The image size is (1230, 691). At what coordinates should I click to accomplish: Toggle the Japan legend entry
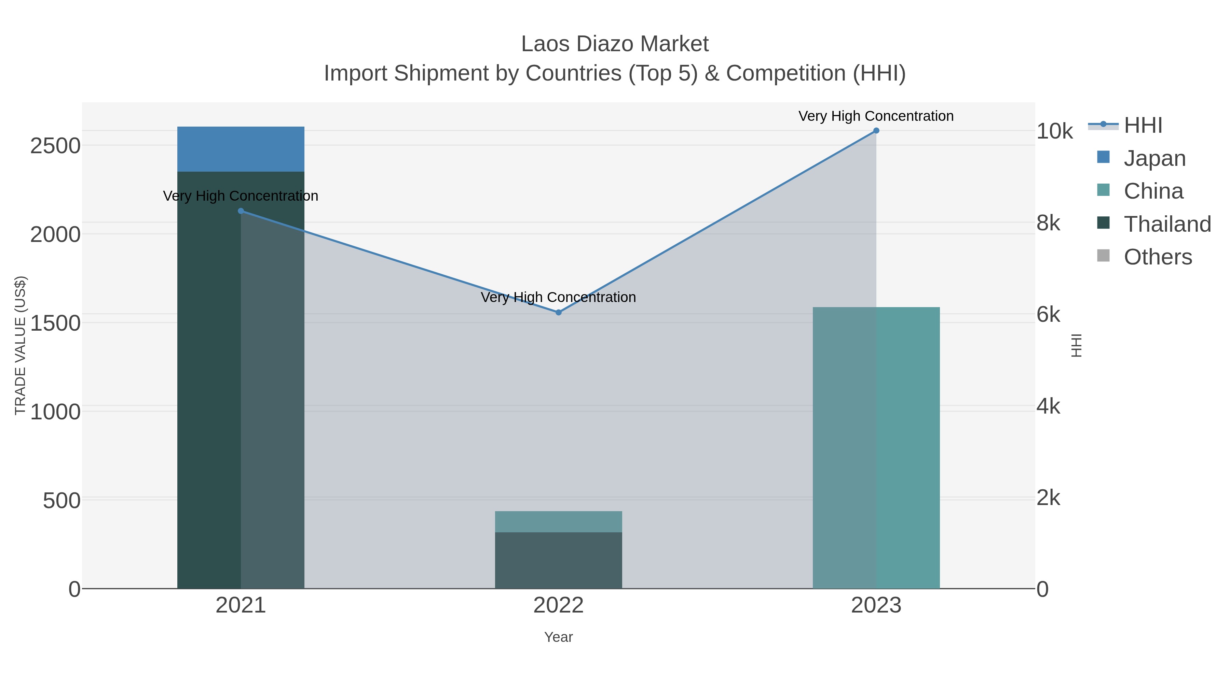[1141, 158]
